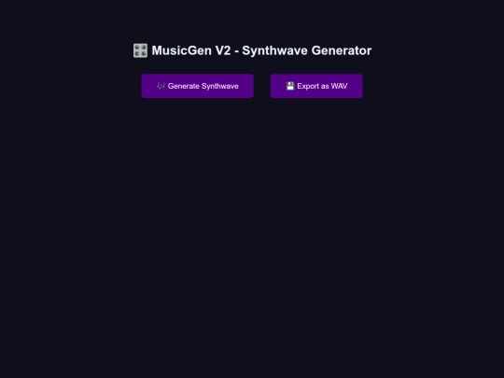Image resolution: width=504 pixels, height=378 pixels.
Task: Click the word "WAV" on the export button
Action: 339,86
